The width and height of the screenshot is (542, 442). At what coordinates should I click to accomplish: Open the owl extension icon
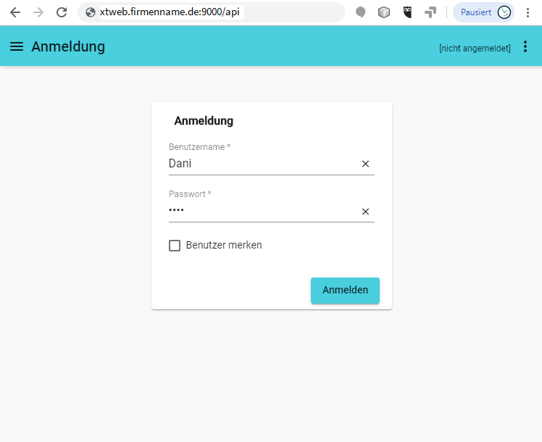(407, 12)
